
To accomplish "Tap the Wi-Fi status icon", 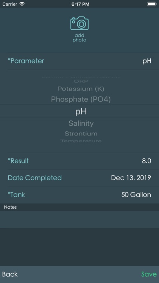I will point(22,4).
